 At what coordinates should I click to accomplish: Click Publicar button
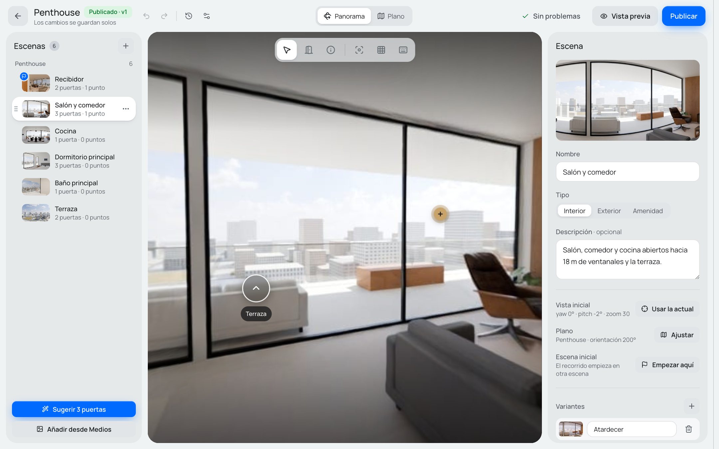pyautogui.click(x=683, y=16)
